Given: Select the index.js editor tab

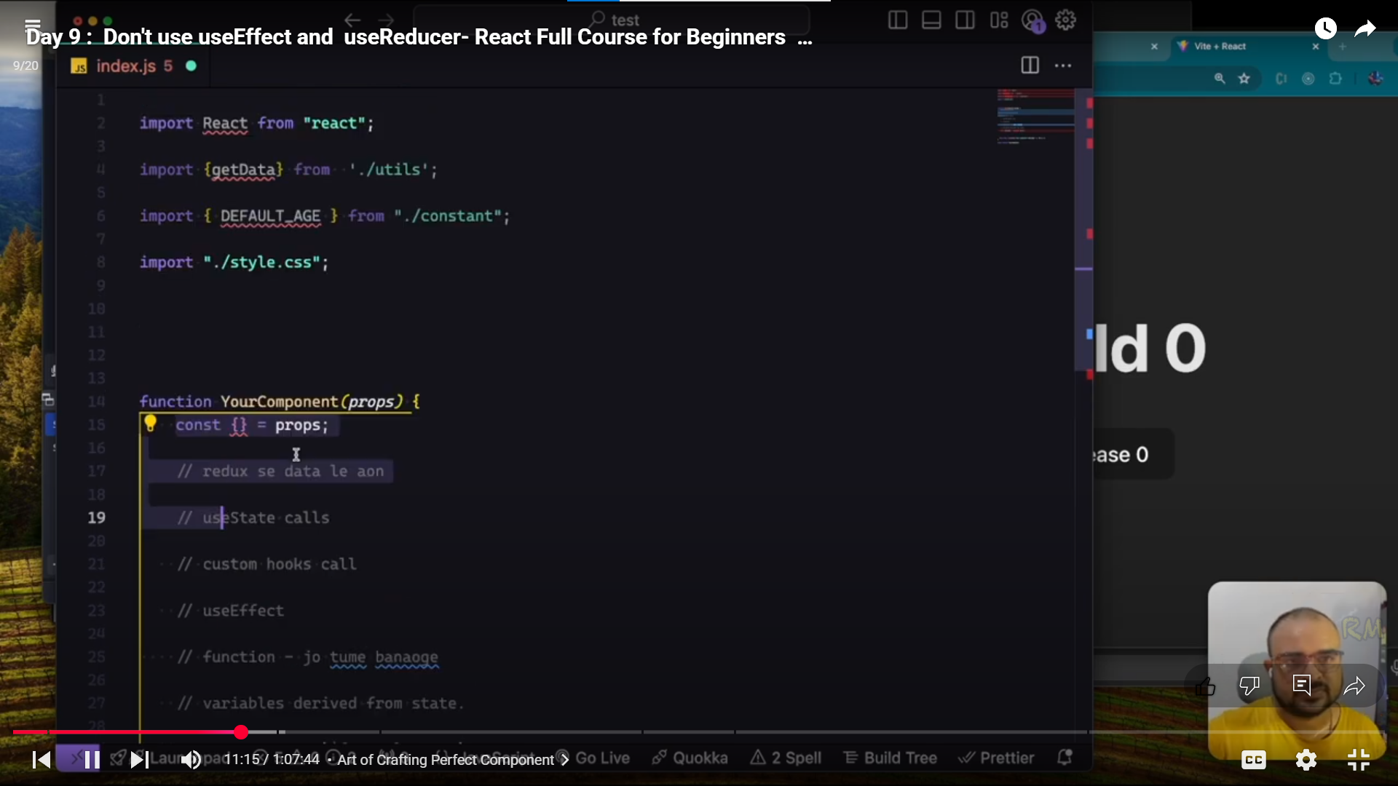Looking at the screenshot, I should [126, 65].
